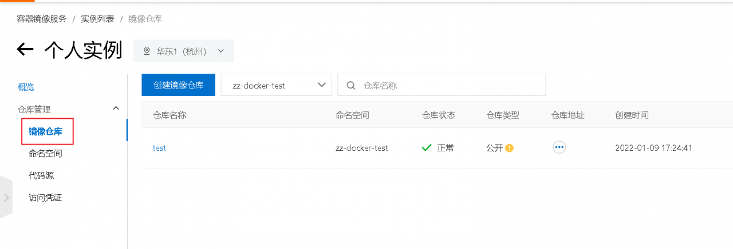The image size is (733, 249).
Task: Open the zz-docker-test namespace dropdown
Action: point(276,85)
